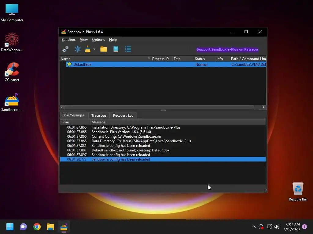Click the horizontal scrollbar left arrow
This screenshot has height=234, width=313.
coord(62,107)
